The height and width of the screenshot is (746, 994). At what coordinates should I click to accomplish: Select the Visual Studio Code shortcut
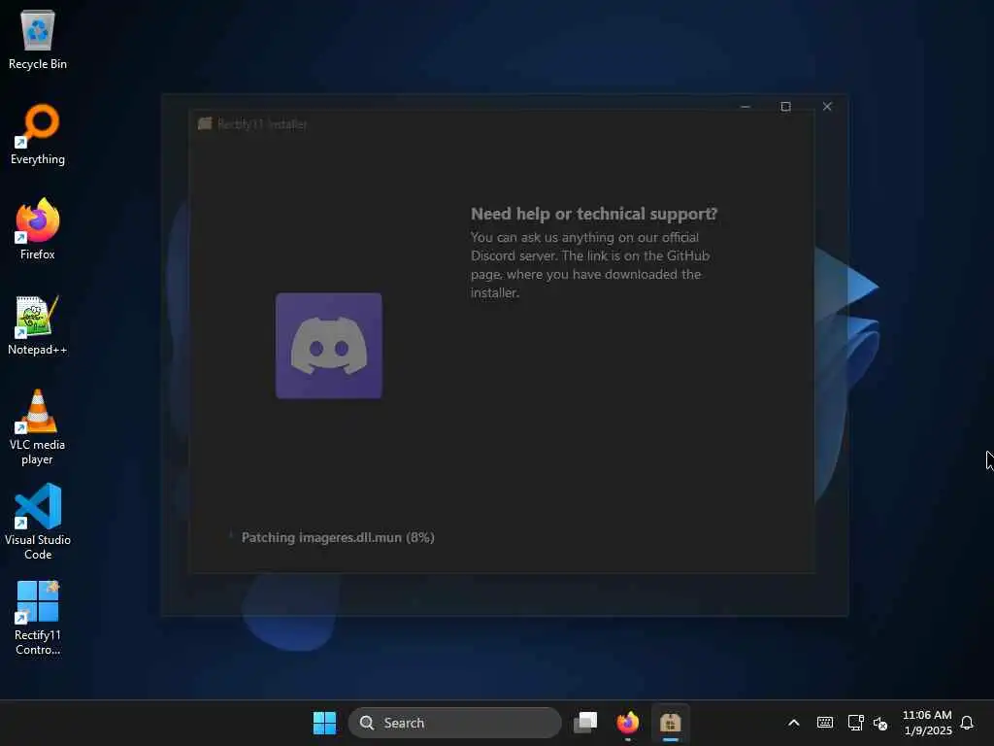point(38,522)
